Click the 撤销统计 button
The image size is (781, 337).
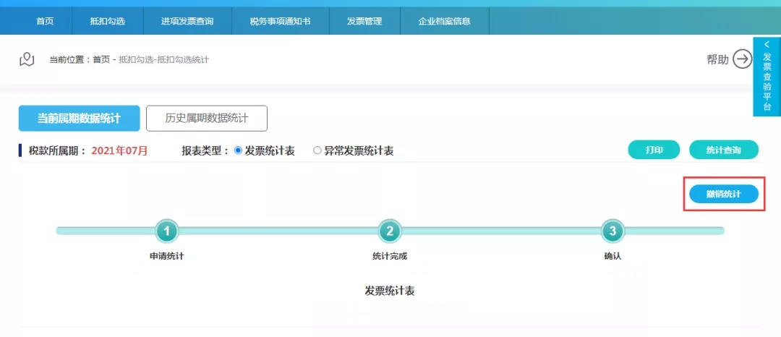click(x=723, y=194)
